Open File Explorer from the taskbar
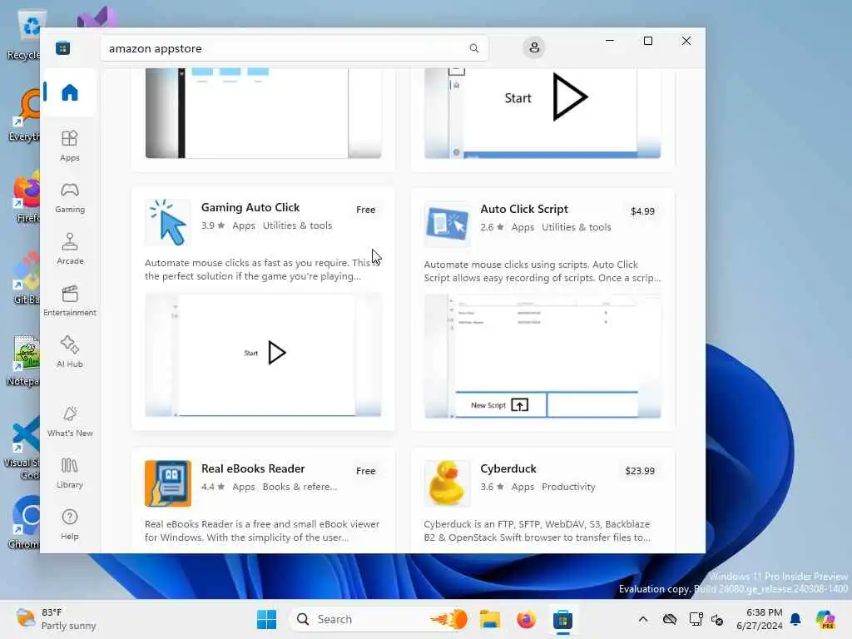This screenshot has height=639, width=852. pos(489,619)
